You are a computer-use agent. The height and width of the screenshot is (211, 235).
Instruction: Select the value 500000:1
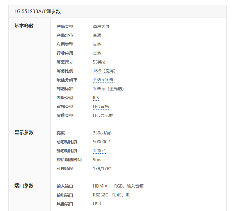click(102, 142)
